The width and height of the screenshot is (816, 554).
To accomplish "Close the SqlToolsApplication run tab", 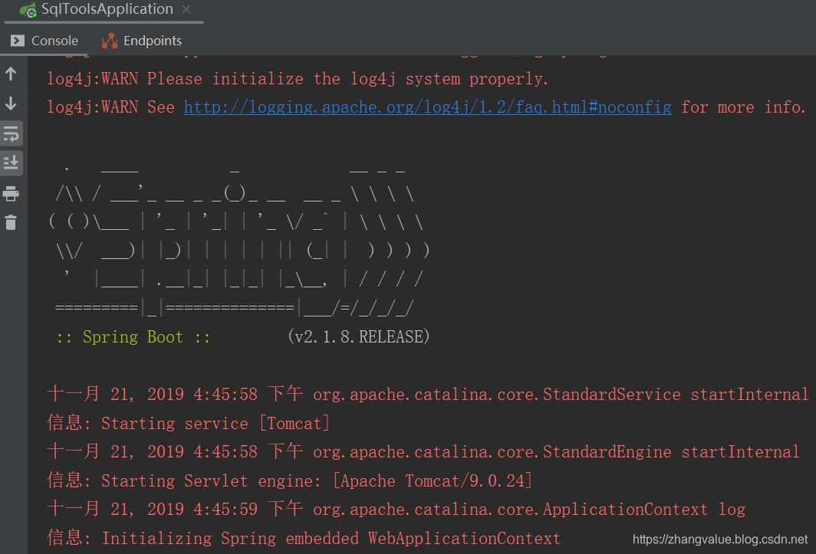I will tap(187, 9).
